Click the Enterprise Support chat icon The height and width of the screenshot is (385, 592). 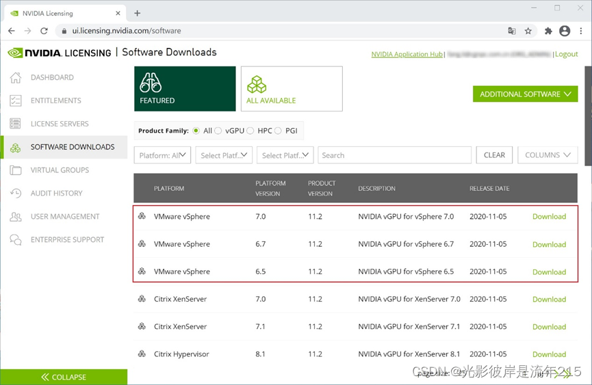tap(16, 240)
